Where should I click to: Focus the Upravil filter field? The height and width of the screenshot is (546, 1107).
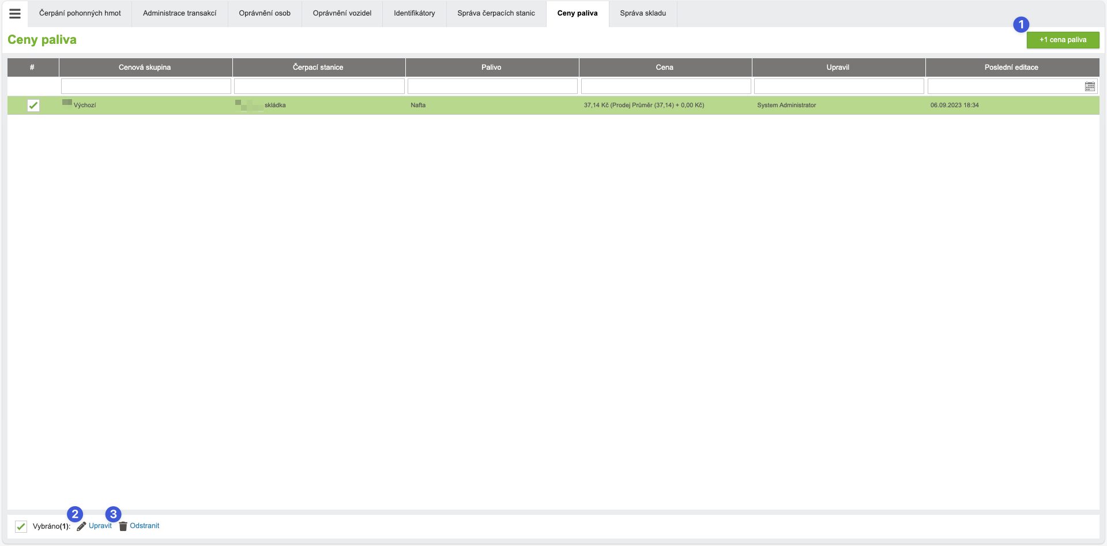pyautogui.click(x=839, y=86)
